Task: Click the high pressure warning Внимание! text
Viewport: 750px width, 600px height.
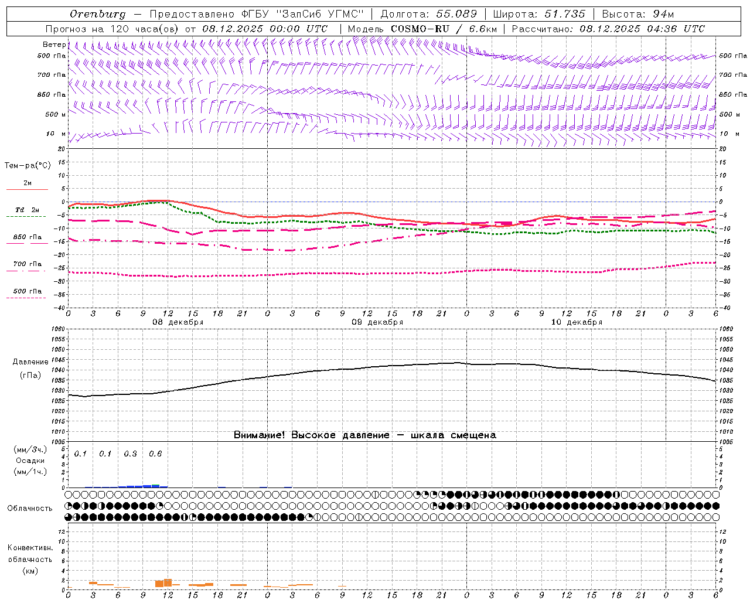Action: [365, 435]
